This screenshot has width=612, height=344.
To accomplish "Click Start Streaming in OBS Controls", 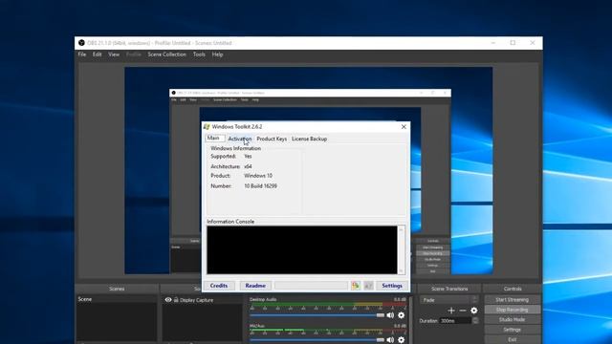I will [x=513, y=299].
